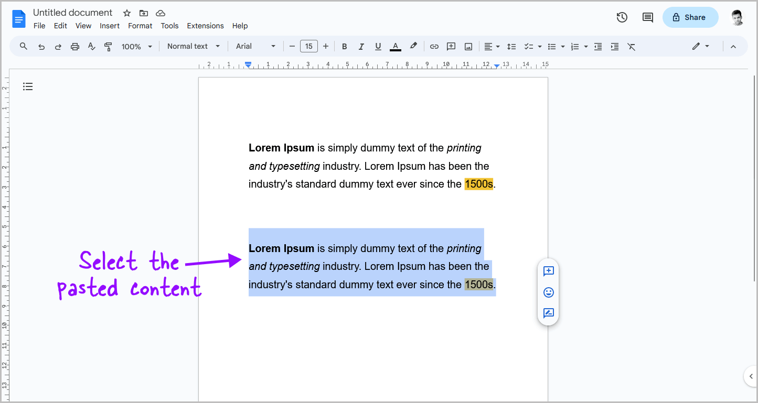The width and height of the screenshot is (758, 403).
Task: Toggle italic formatting
Action: [361, 46]
